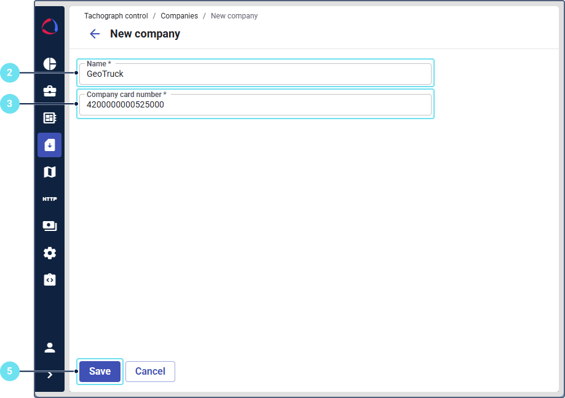The width and height of the screenshot is (565, 398).
Task: Open the user profile icon
Action: click(x=50, y=348)
